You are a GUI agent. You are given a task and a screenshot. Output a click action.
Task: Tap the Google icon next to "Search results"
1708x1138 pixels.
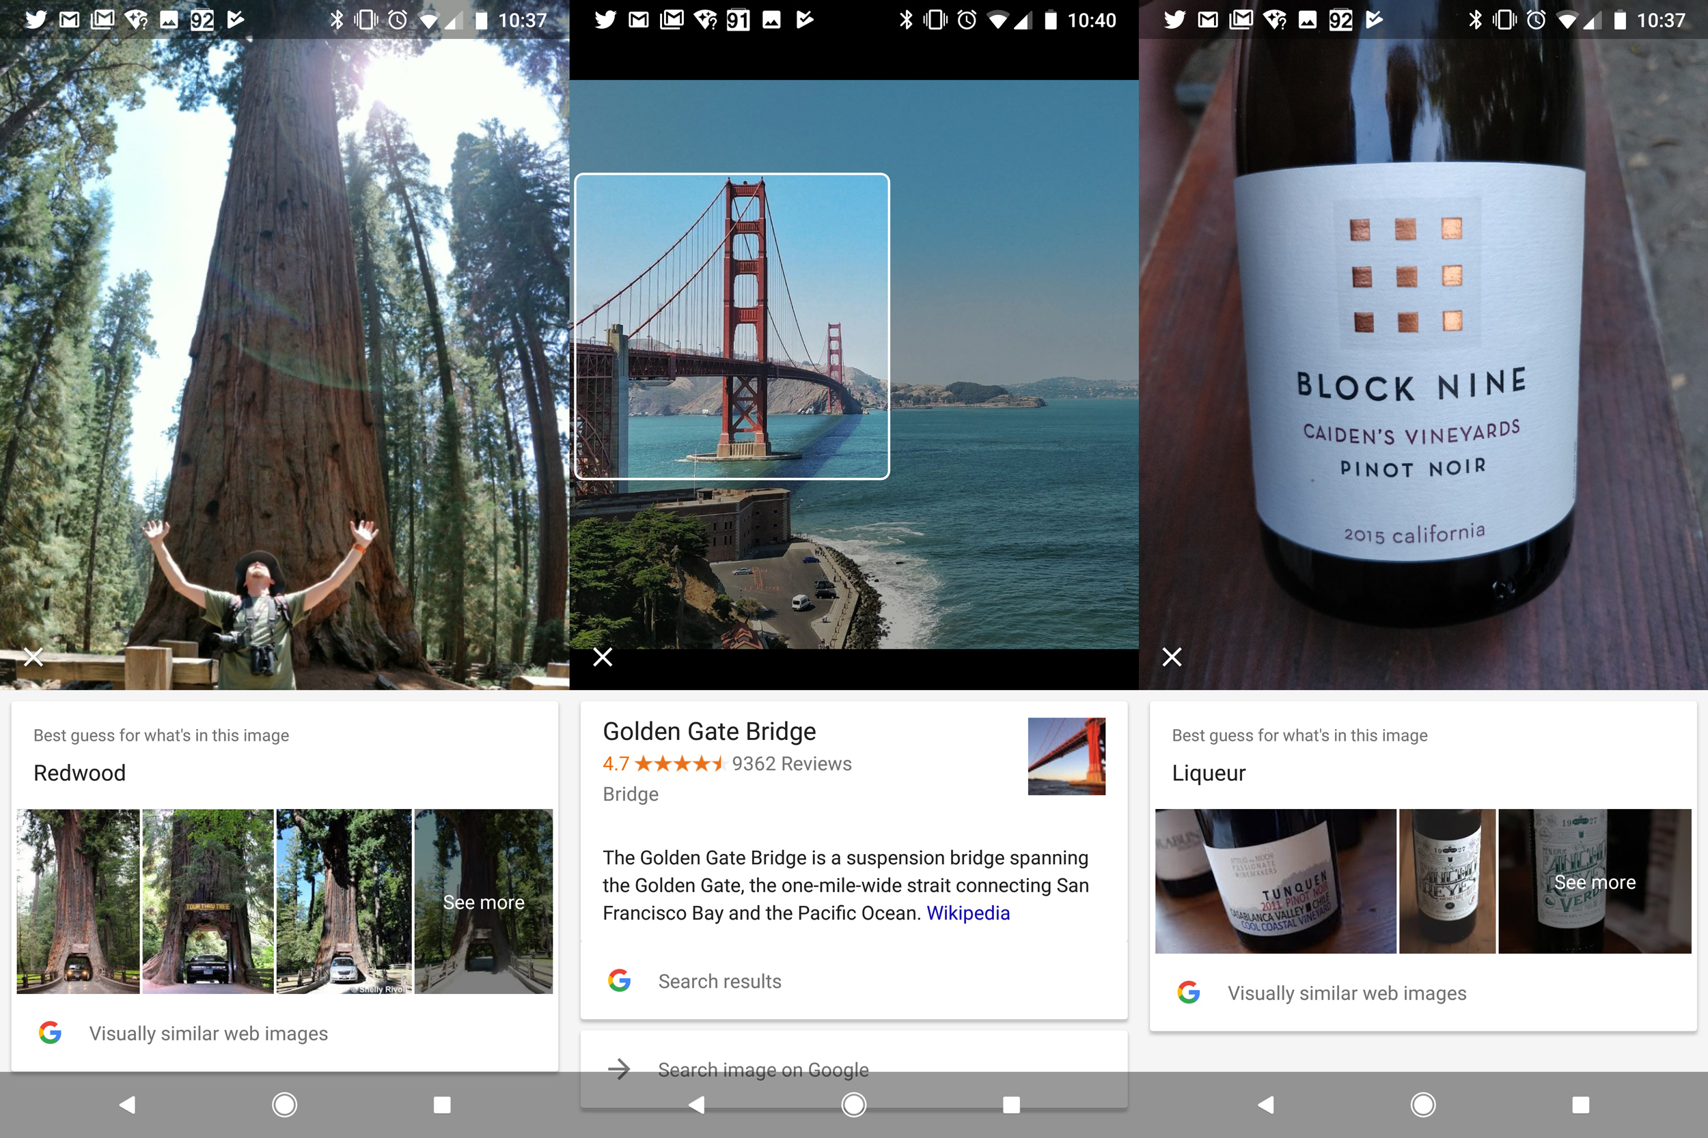tap(620, 980)
